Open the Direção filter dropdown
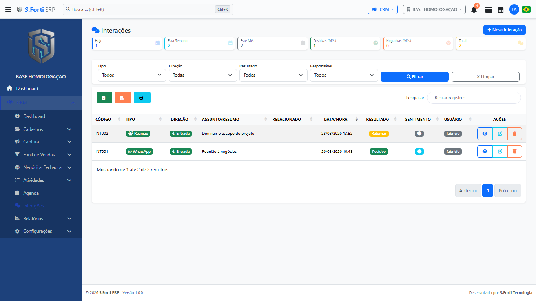Screen dimensions: 536x301 pos(202,75)
